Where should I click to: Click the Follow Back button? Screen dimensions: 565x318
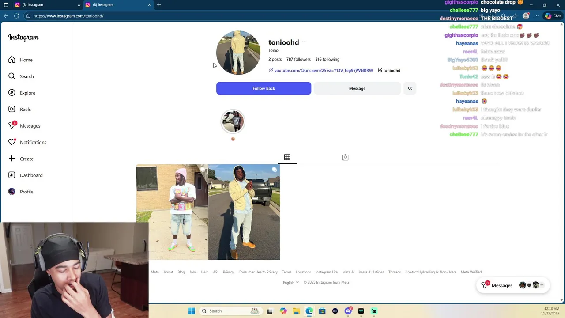pos(264,88)
